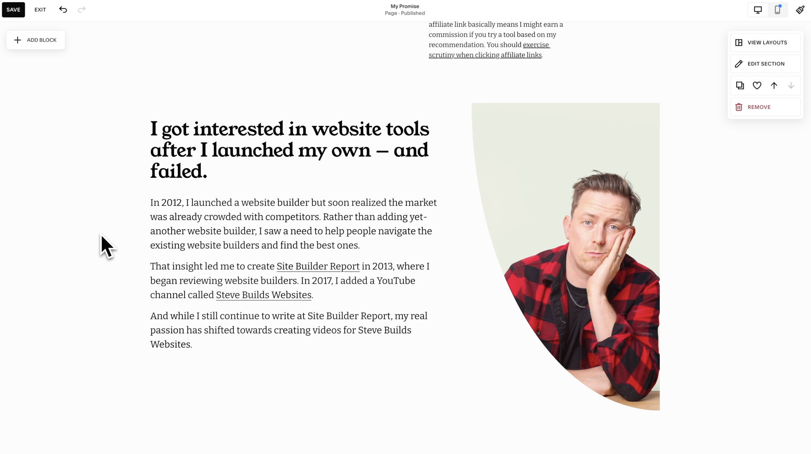This screenshot has width=811, height=454.
Task: Move section down with arrow icon
Action: 791,85
